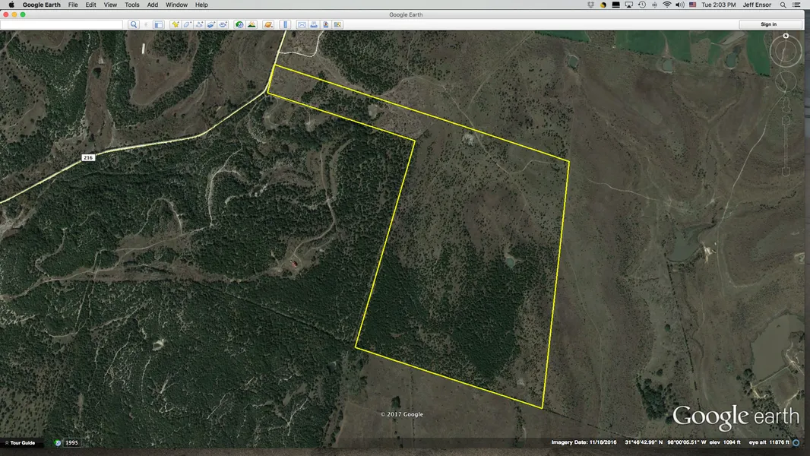
Task: Click the search input field
Action: click(62, 24)
